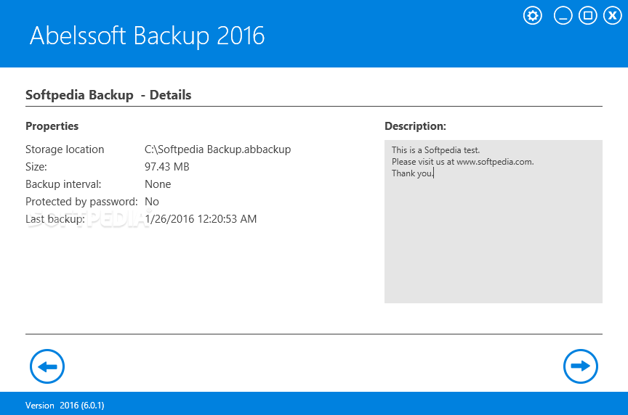
Task: Select the C:\Softpedia Backup.abbackup path
Action: [x=217, y=149]
